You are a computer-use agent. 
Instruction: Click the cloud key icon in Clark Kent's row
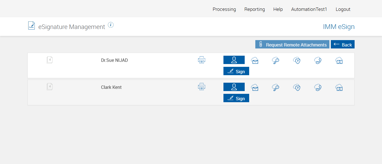pyautogui.click(x=276, y=87)
